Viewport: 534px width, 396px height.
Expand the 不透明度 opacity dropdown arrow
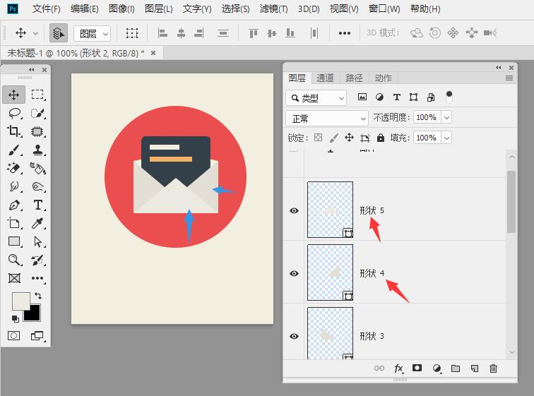[445, 117]
